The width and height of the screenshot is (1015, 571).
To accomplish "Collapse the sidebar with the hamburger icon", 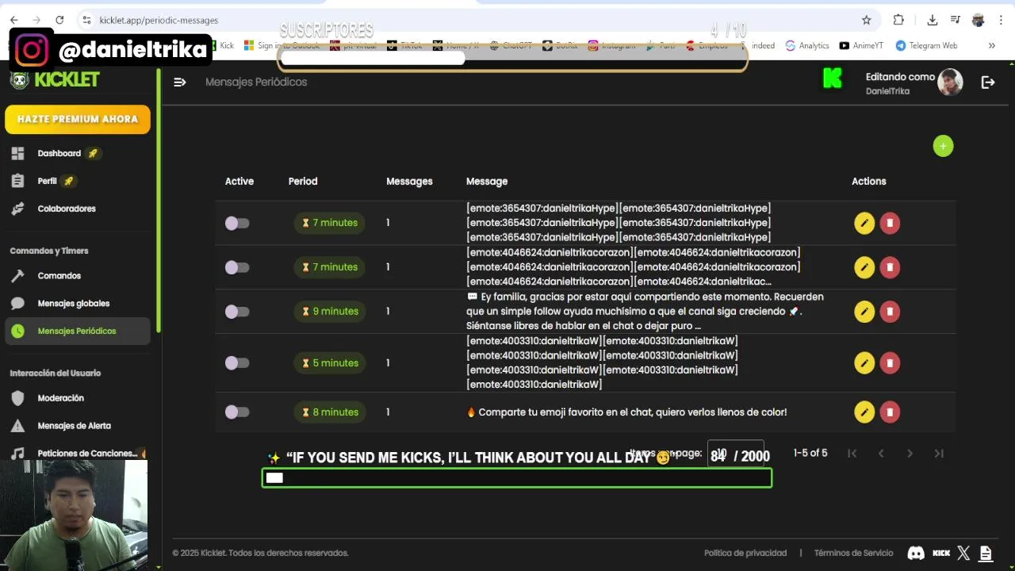I will coord(180,82).
